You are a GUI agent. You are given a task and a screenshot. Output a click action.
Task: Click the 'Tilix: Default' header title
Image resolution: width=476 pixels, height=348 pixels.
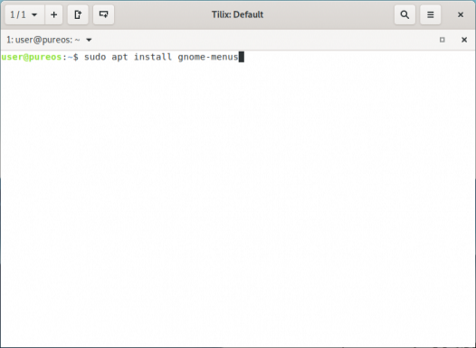click(237, 14)
